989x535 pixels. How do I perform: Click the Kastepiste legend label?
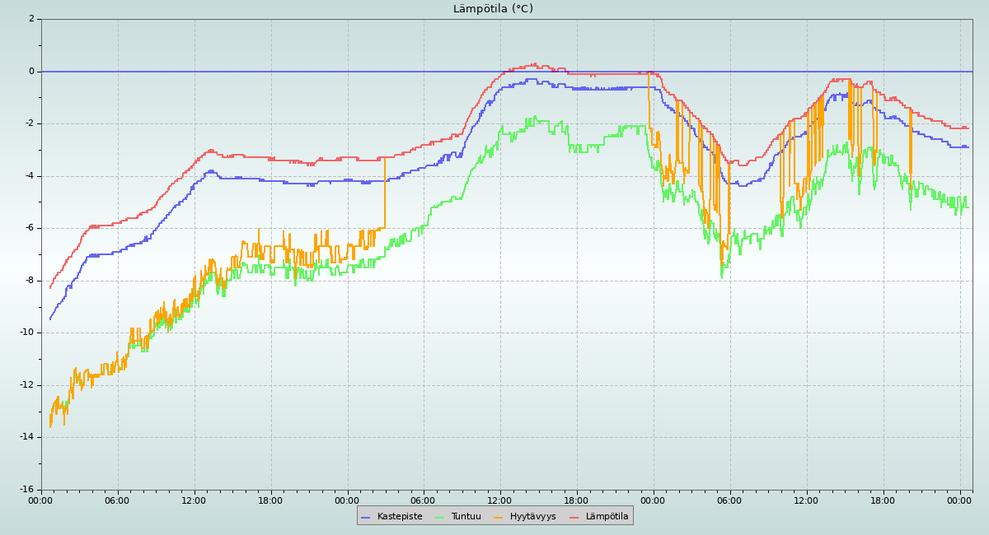point(400,517)
